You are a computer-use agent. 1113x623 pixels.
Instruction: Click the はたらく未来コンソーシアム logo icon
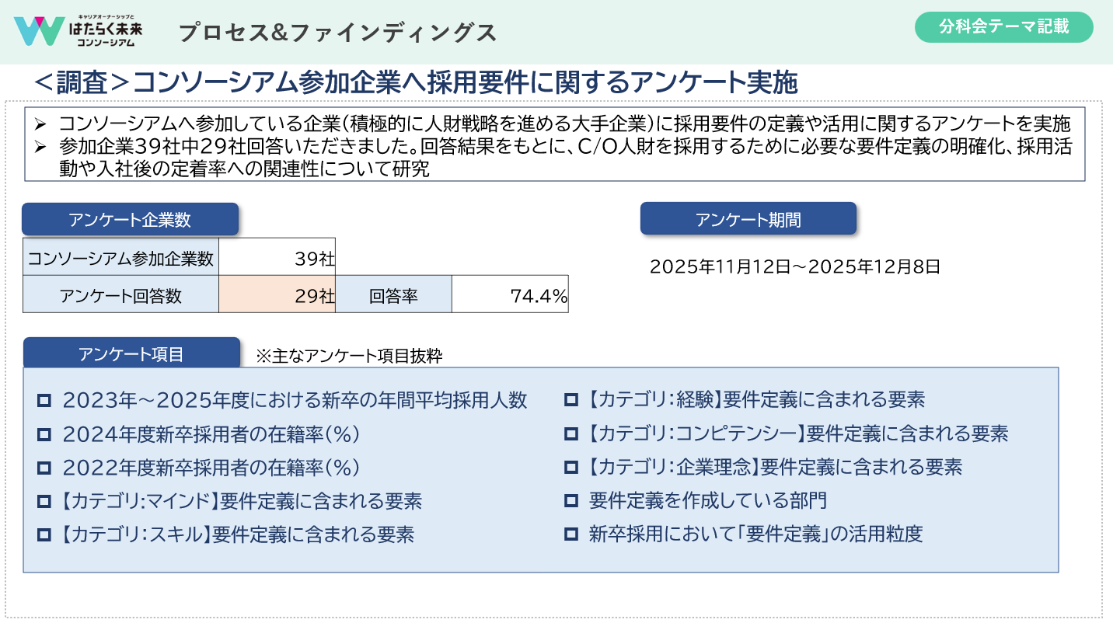click(39, 31)
